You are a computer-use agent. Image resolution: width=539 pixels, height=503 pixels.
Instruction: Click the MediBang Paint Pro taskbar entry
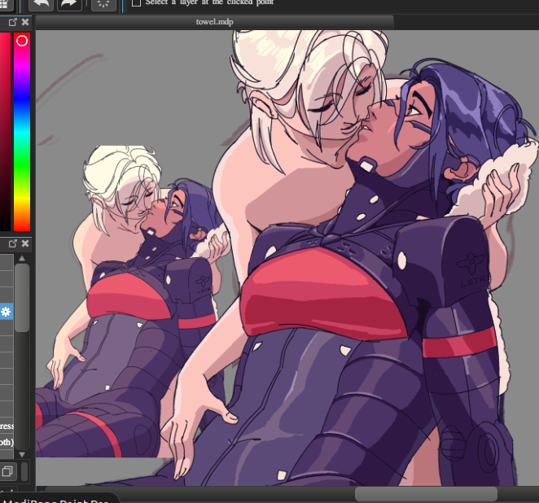(x=58, y=500)
